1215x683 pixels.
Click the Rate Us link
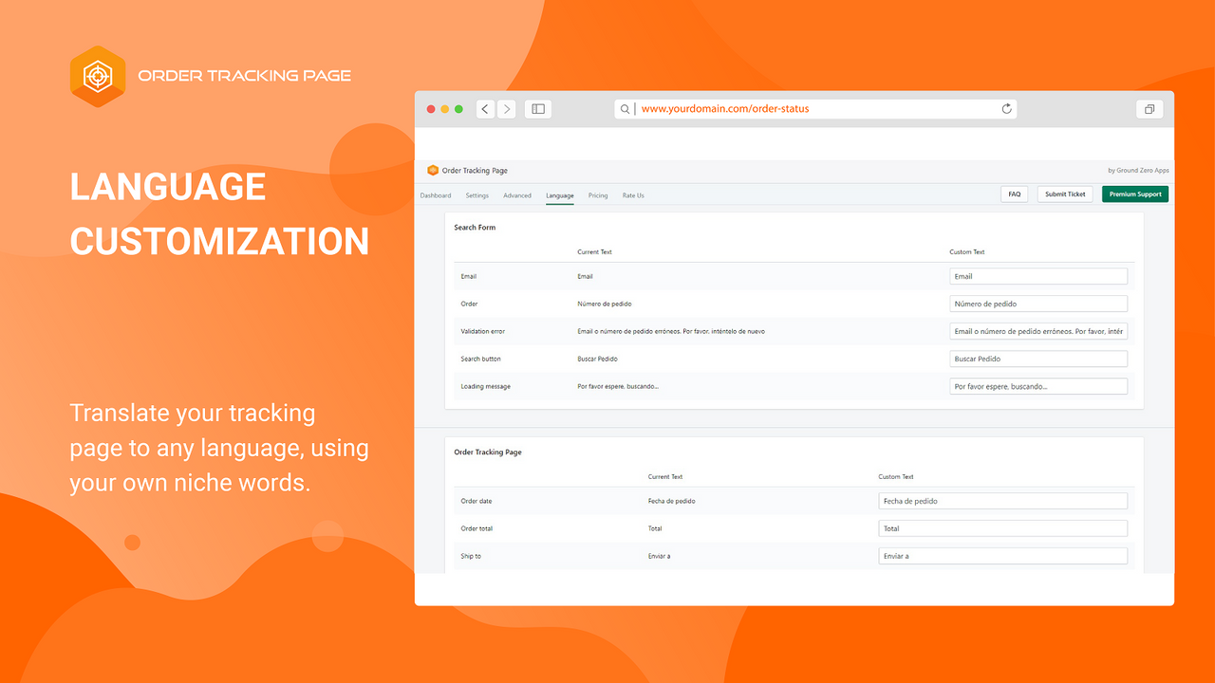pyautogui.click(x=633, y=194)
